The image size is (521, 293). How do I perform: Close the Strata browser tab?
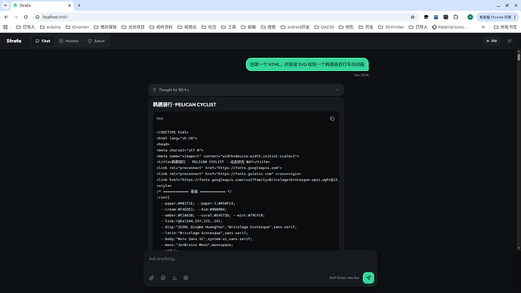[69, 5]
